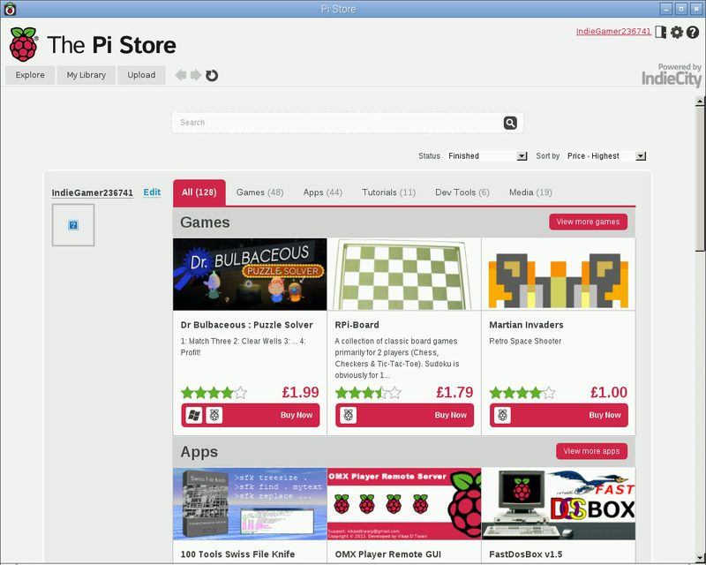Click the Windows platform icon on Dr Bulbaceous

tap(194, 415)
